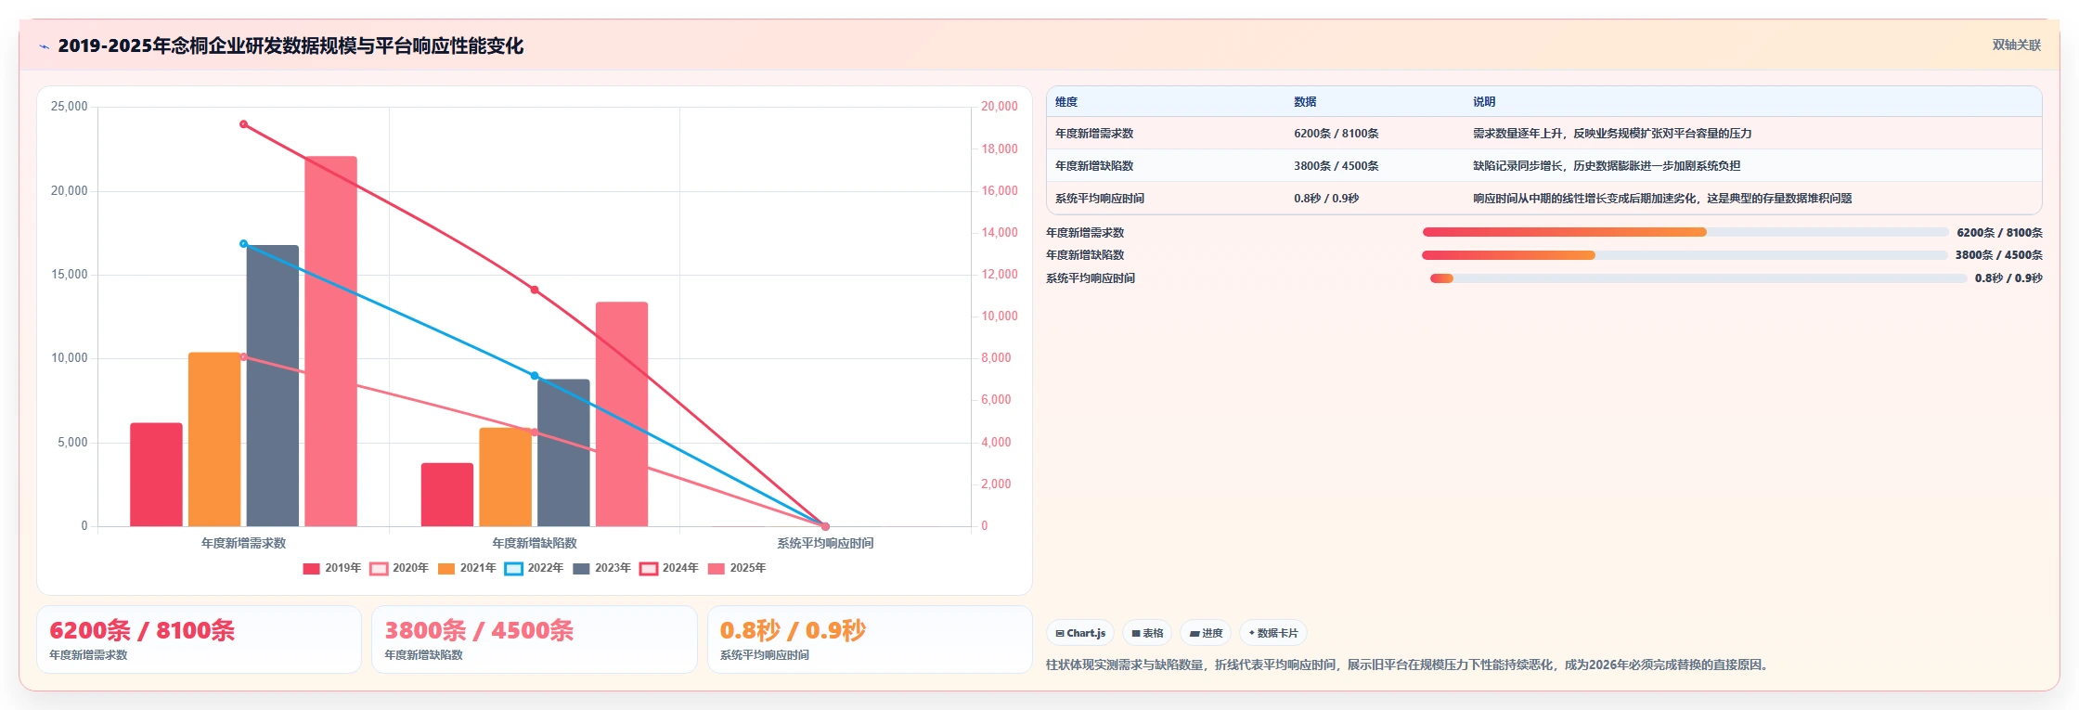
Task: Click the 年度新增需求数 x-axis label
Action: (244, 544)
